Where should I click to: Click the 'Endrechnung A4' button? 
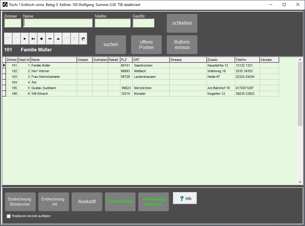[x=54, y=202]
